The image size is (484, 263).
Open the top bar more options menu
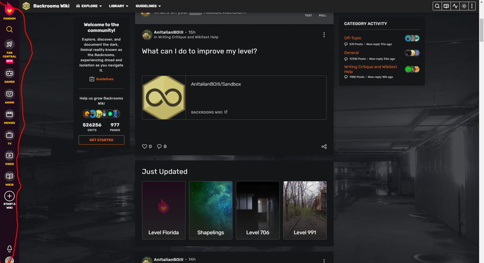[x=472, y=6]
